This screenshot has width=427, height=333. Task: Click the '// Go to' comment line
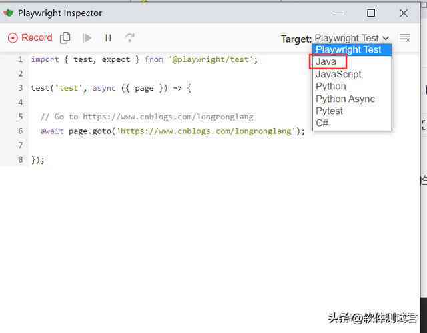pos(147,117)
